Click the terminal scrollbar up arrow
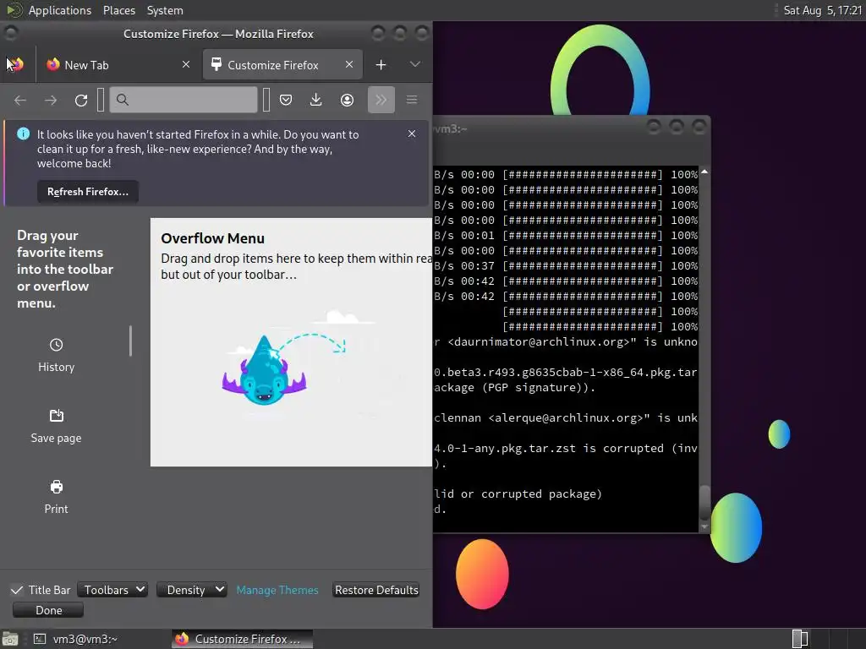866x649 pixels. [x=704, y=172]
